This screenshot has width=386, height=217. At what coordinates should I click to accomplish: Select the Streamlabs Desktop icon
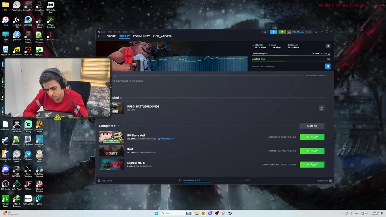pyautogui.click(x=28, y=127)
